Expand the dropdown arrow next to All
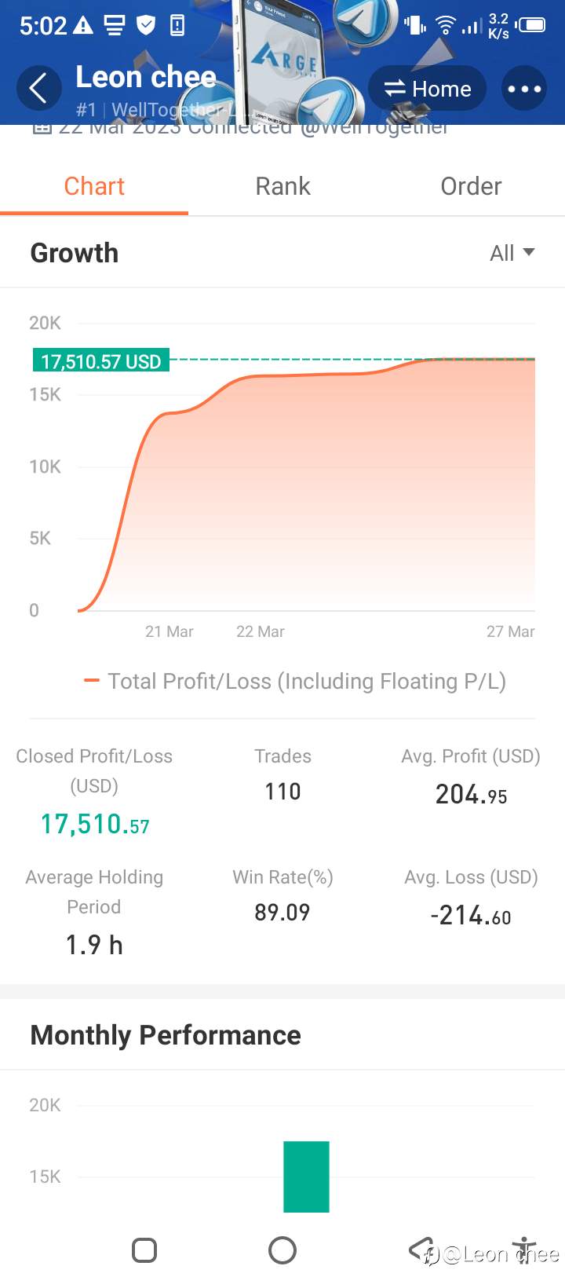565x1288 pixels. [529, 252]
